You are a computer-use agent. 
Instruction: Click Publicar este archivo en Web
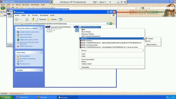pos(29,40)
